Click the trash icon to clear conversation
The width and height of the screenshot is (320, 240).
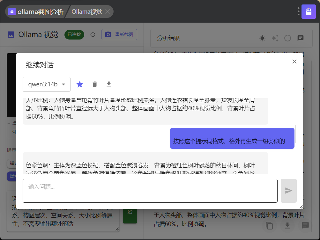click(94, 84)
